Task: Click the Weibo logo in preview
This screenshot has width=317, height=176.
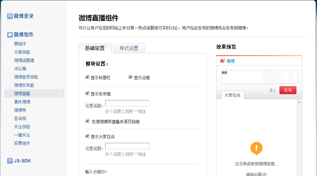Action: coord(222,61)
